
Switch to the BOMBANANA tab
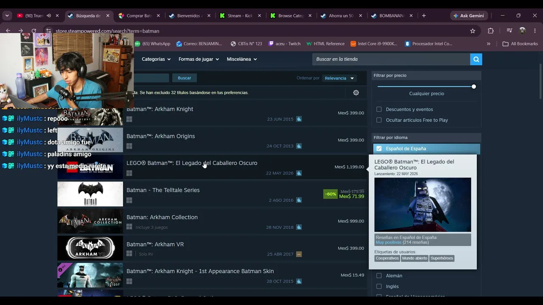(392, 16)
